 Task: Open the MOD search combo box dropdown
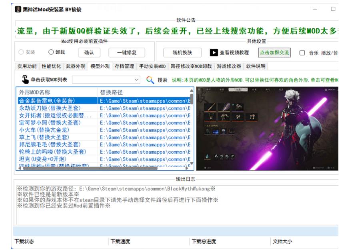point(136,80)
